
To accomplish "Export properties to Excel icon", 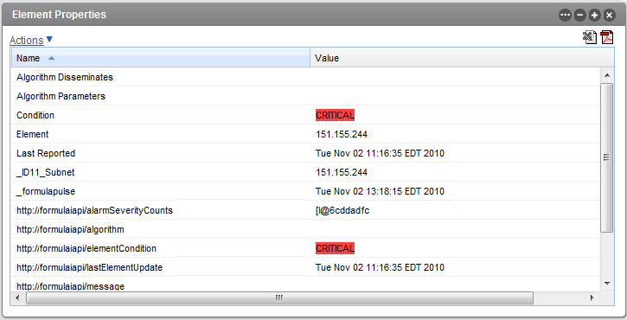I will 590,37.
